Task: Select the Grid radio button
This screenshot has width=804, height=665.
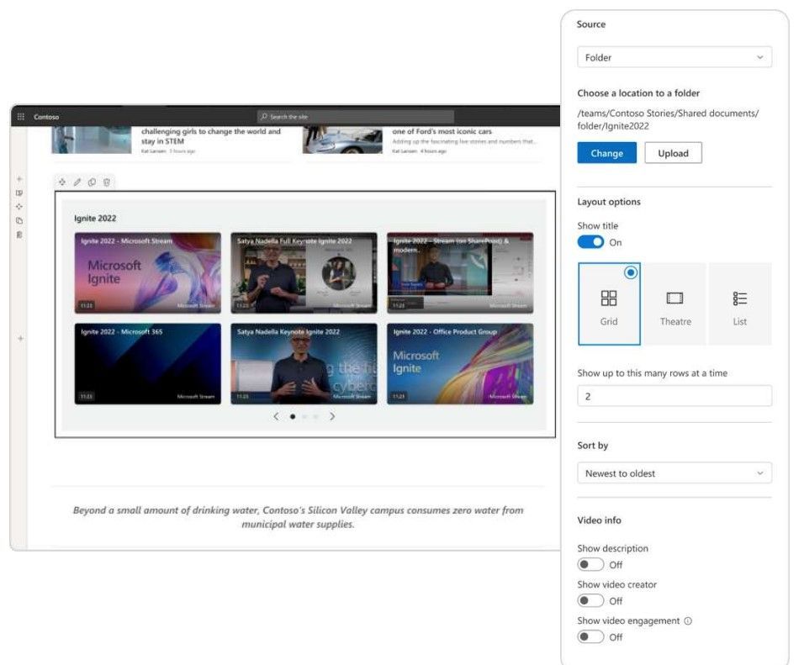Action: [631, 272]
